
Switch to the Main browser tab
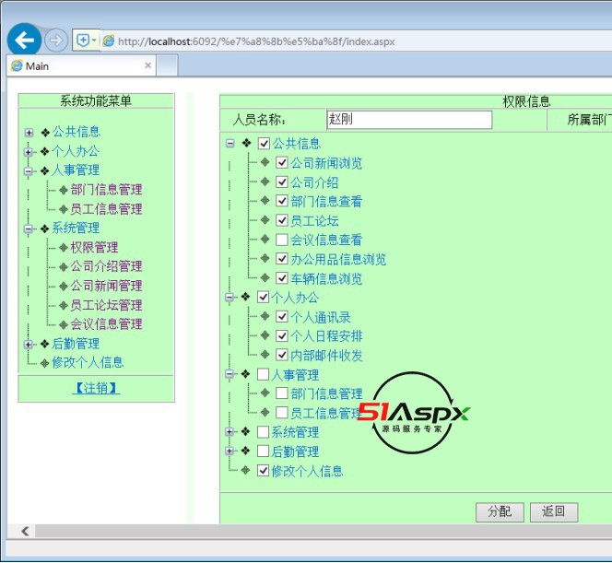pyautogui.click(x=78, y=66)
